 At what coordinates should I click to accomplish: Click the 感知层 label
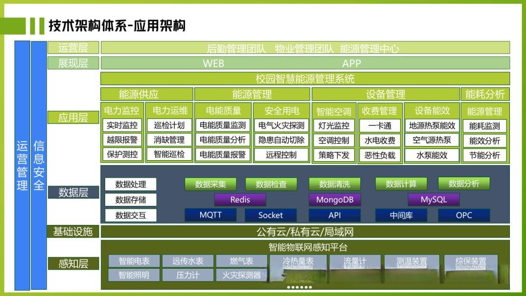click(x=73, y=263)
